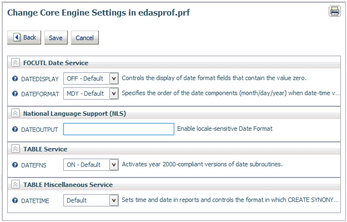Image resolution: width=347 pixels, height=222 pixels.
Task: Collapse TABLE Miscellaneous Service section
Action: pos(16,185)
